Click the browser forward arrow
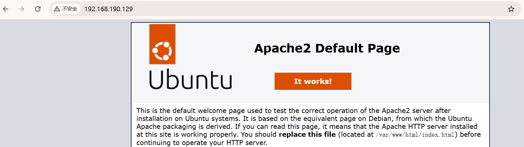 (22, 9)
